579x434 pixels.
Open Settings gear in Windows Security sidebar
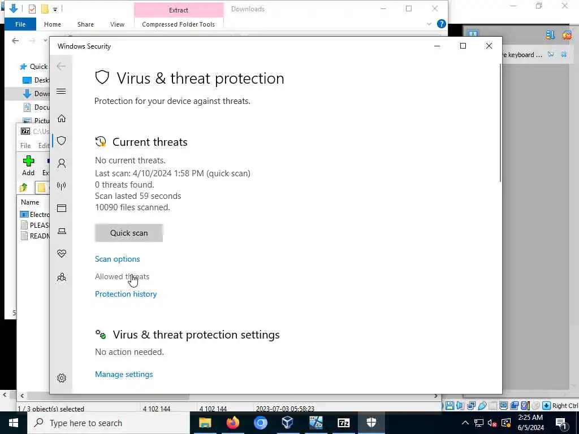pyautogui.click(x=62, y=378)
